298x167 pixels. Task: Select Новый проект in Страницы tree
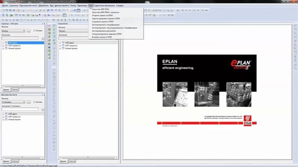coord(14,48)
